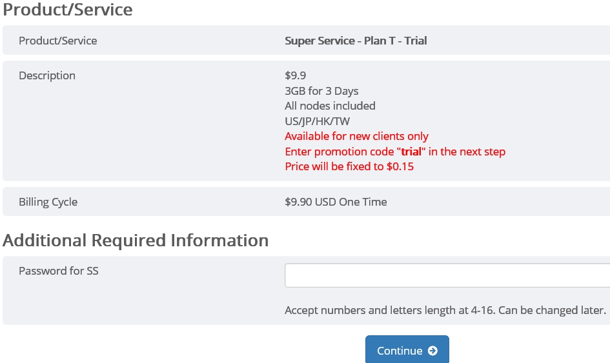
Task: Focus the Password for SS input field
Action: click(447, 275)
